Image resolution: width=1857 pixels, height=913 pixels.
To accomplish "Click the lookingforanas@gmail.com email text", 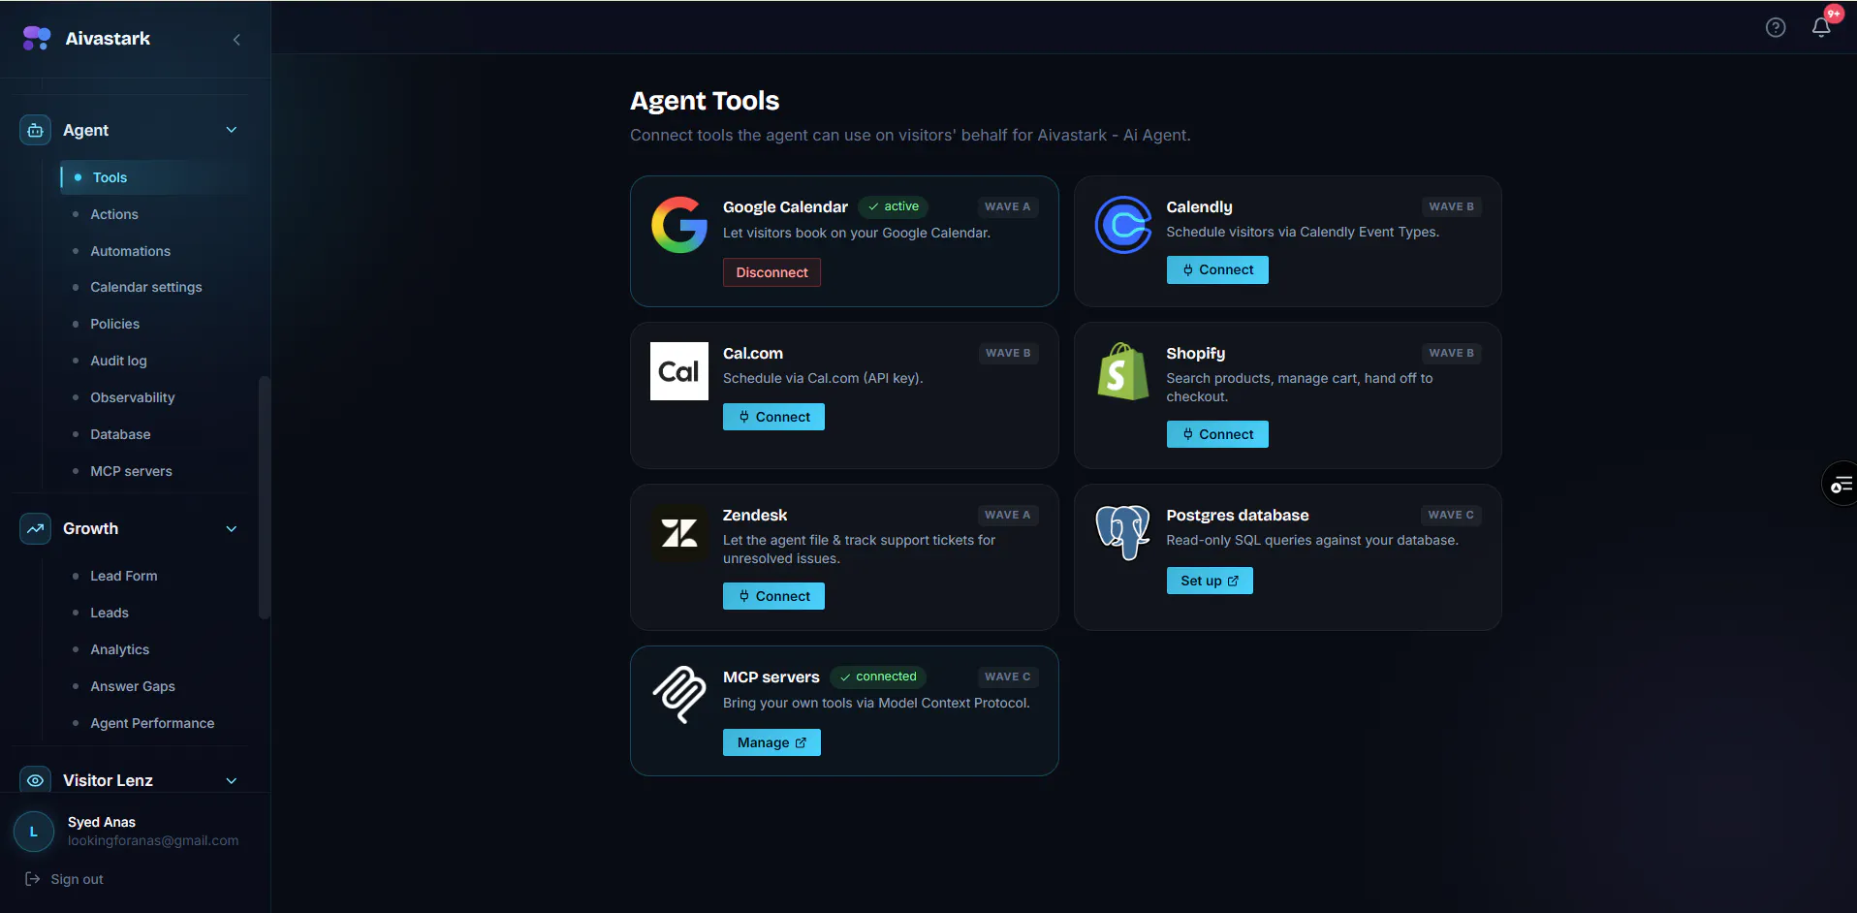I will pyautogui.click(x=153, y=840).
